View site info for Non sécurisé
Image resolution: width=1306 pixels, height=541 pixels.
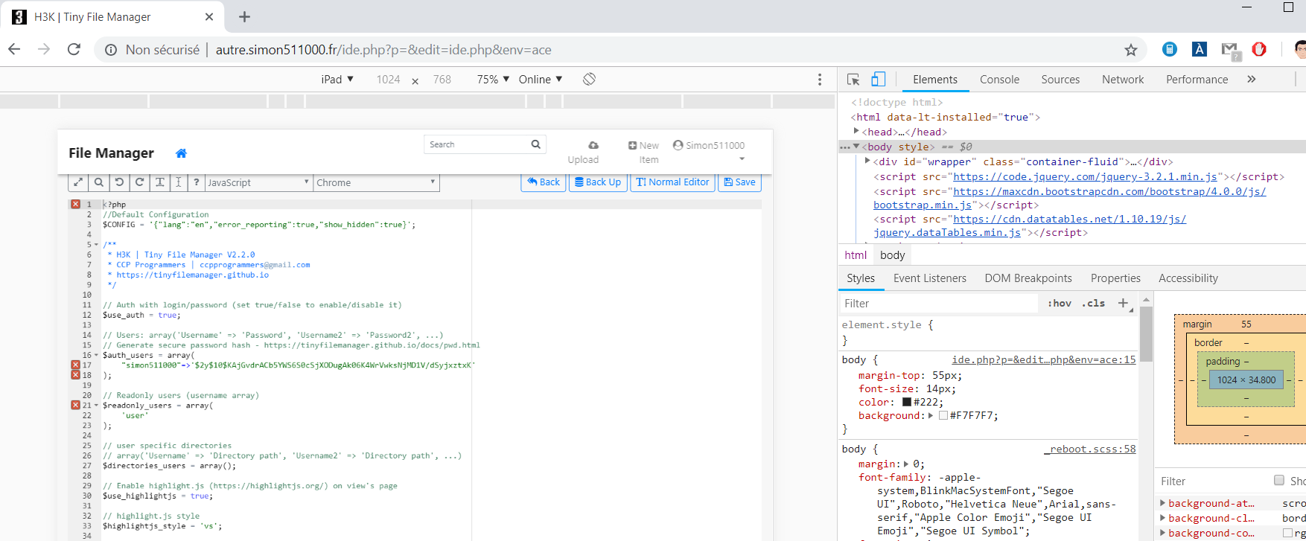(111, 50)
